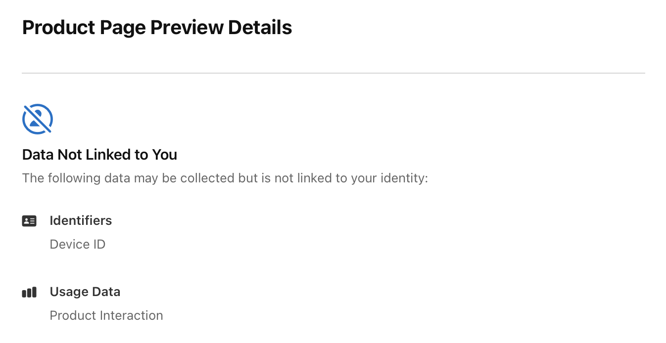This screenshot has width=666, height=343.
Task: Click the word "collected" in the description sentence
Action: (208, 178)
